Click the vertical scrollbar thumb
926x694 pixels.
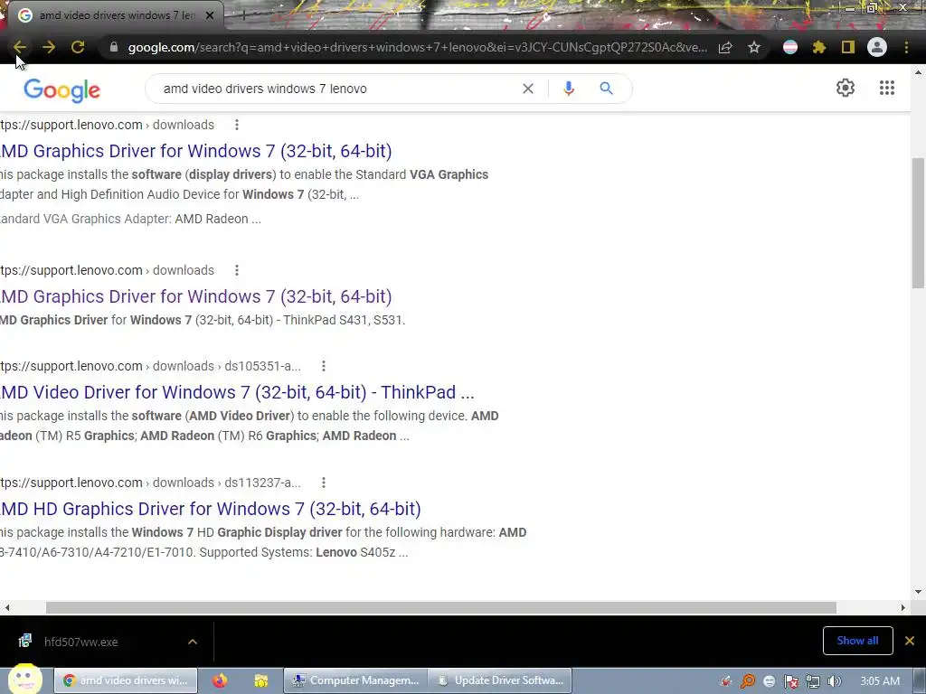pos(918,223)
